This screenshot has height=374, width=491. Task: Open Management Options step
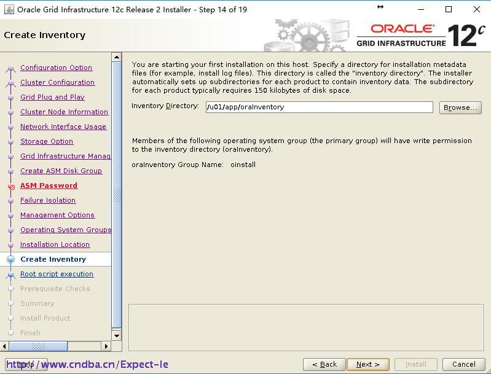pos(57,215)
